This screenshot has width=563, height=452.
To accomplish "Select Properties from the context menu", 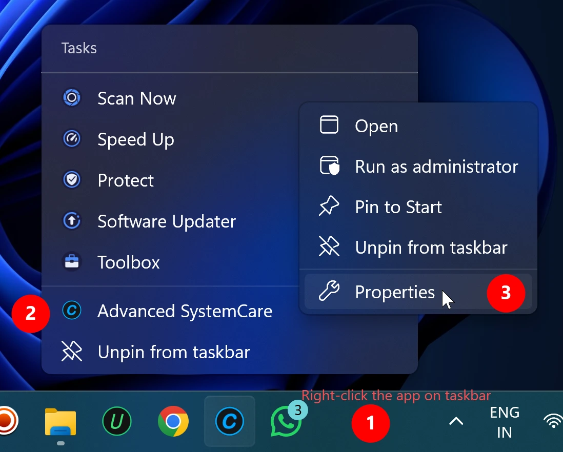I will tap(395, 292).
